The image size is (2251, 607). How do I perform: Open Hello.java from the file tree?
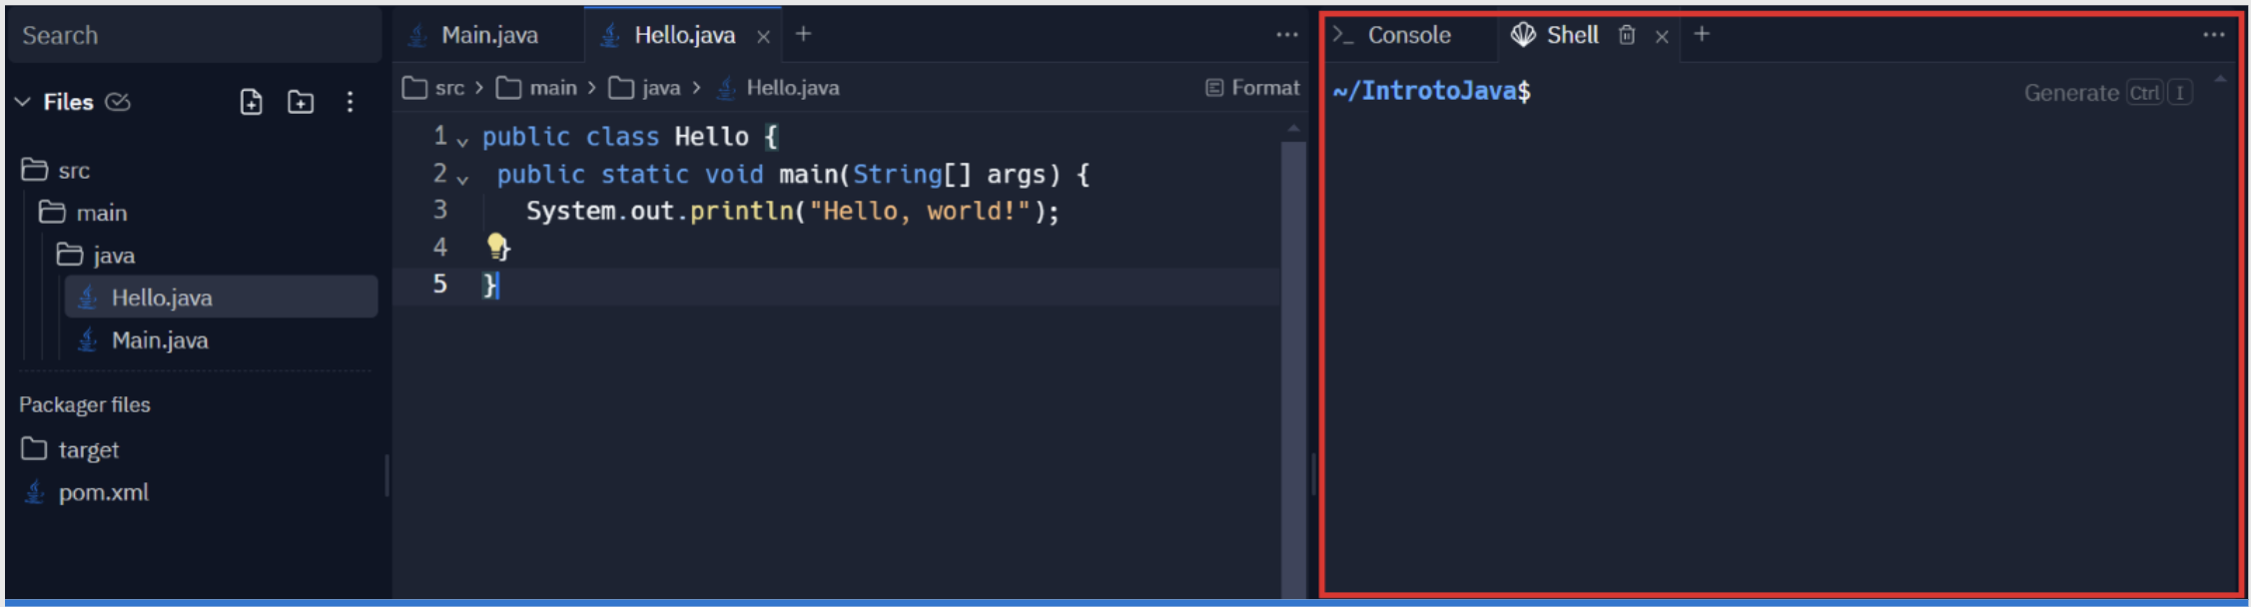pos(221,298)
